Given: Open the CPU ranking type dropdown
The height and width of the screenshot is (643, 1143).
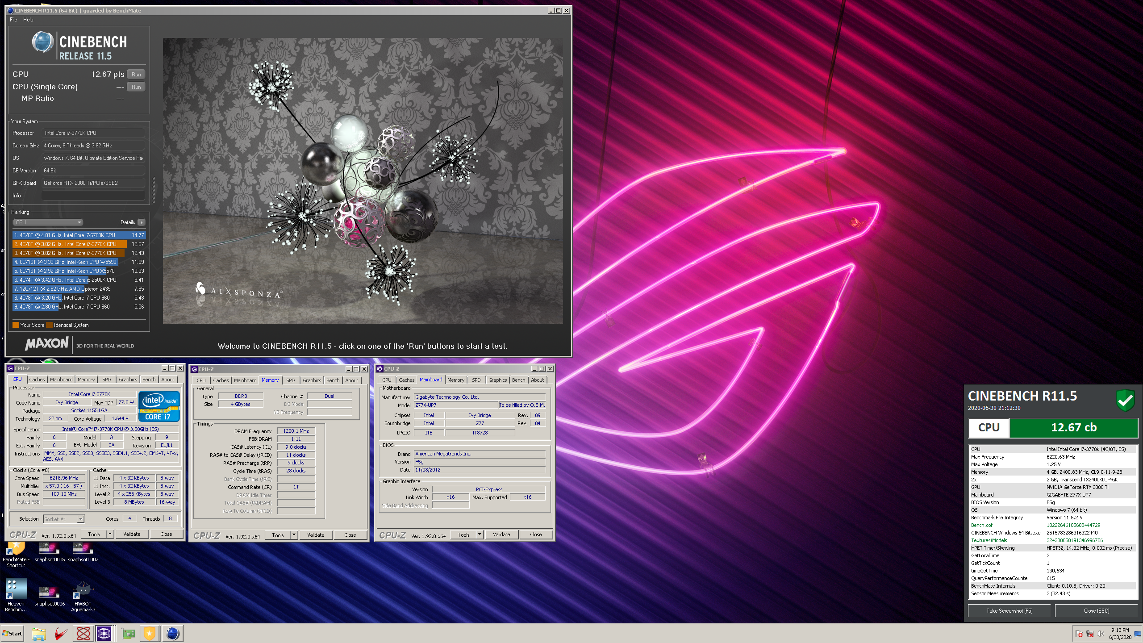Looking at the screenshot, I should point(48,222).
